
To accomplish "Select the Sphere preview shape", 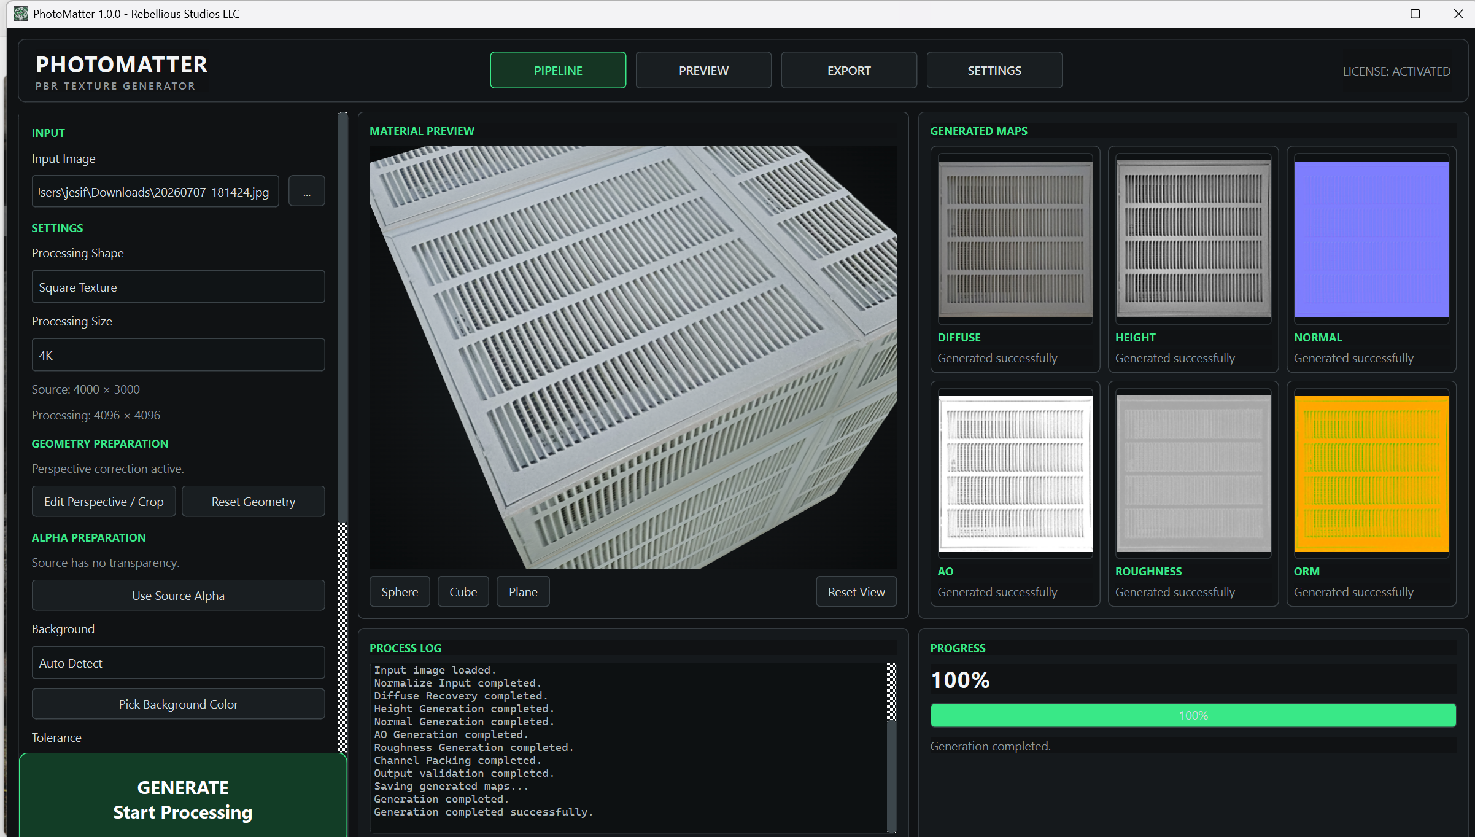I will pyautogui.click(x=400, y=592).
